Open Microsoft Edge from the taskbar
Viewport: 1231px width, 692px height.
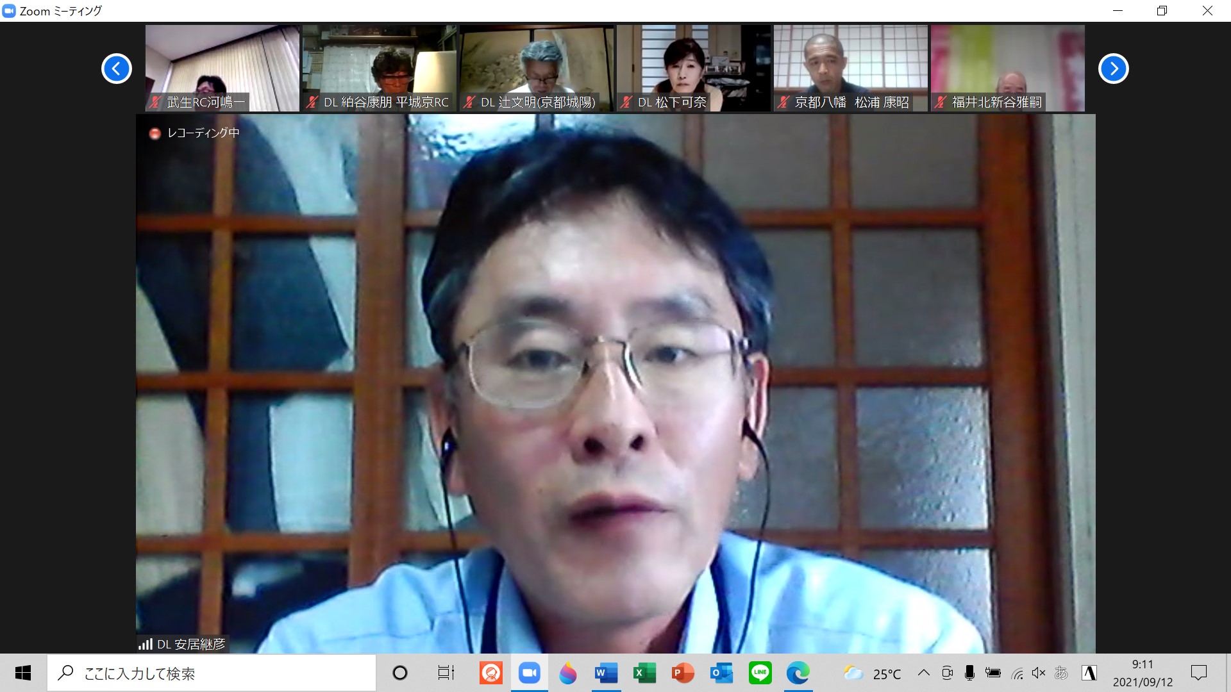click(798, 673)
